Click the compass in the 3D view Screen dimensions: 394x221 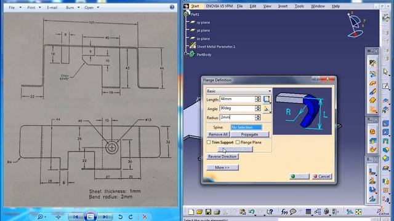(356, 25)
